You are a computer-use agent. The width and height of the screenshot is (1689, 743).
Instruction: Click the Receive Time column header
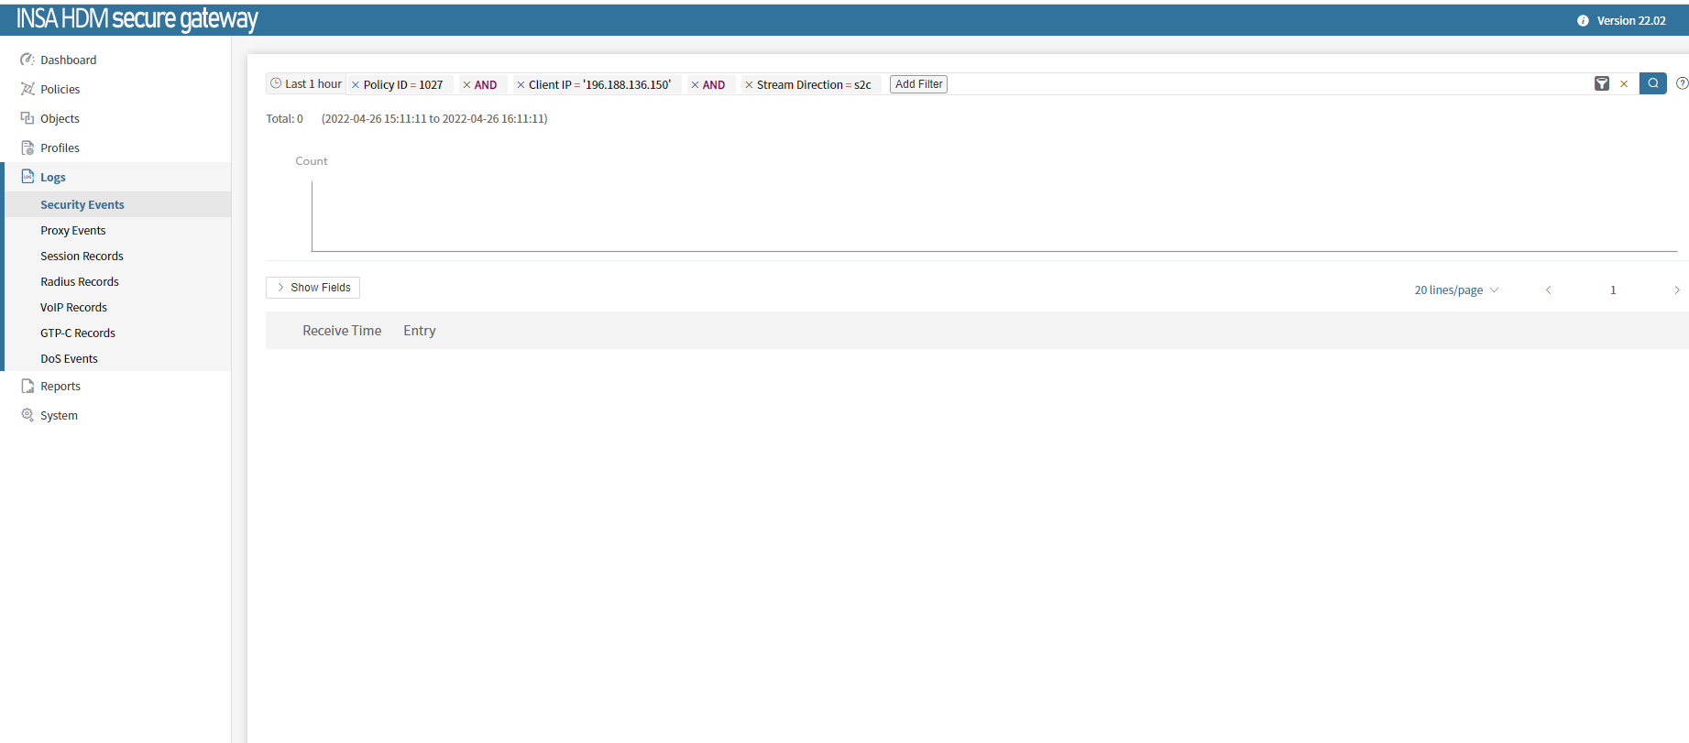click(x=342, y=331)
